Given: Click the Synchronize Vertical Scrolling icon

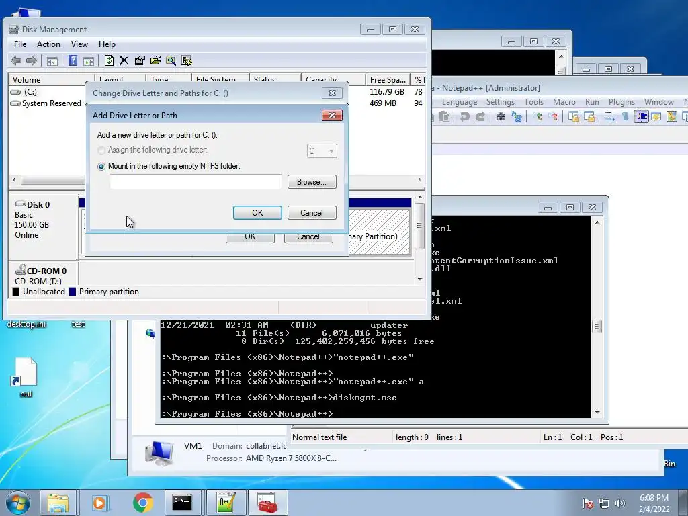Looking at the screenshot, I should [574, 116].
